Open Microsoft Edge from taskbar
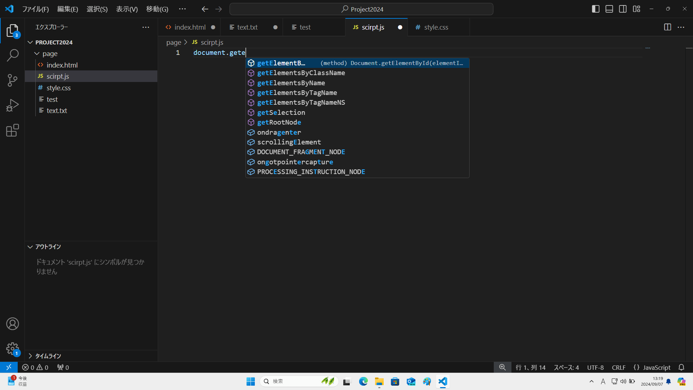693x390 pixels. (363, 381)
